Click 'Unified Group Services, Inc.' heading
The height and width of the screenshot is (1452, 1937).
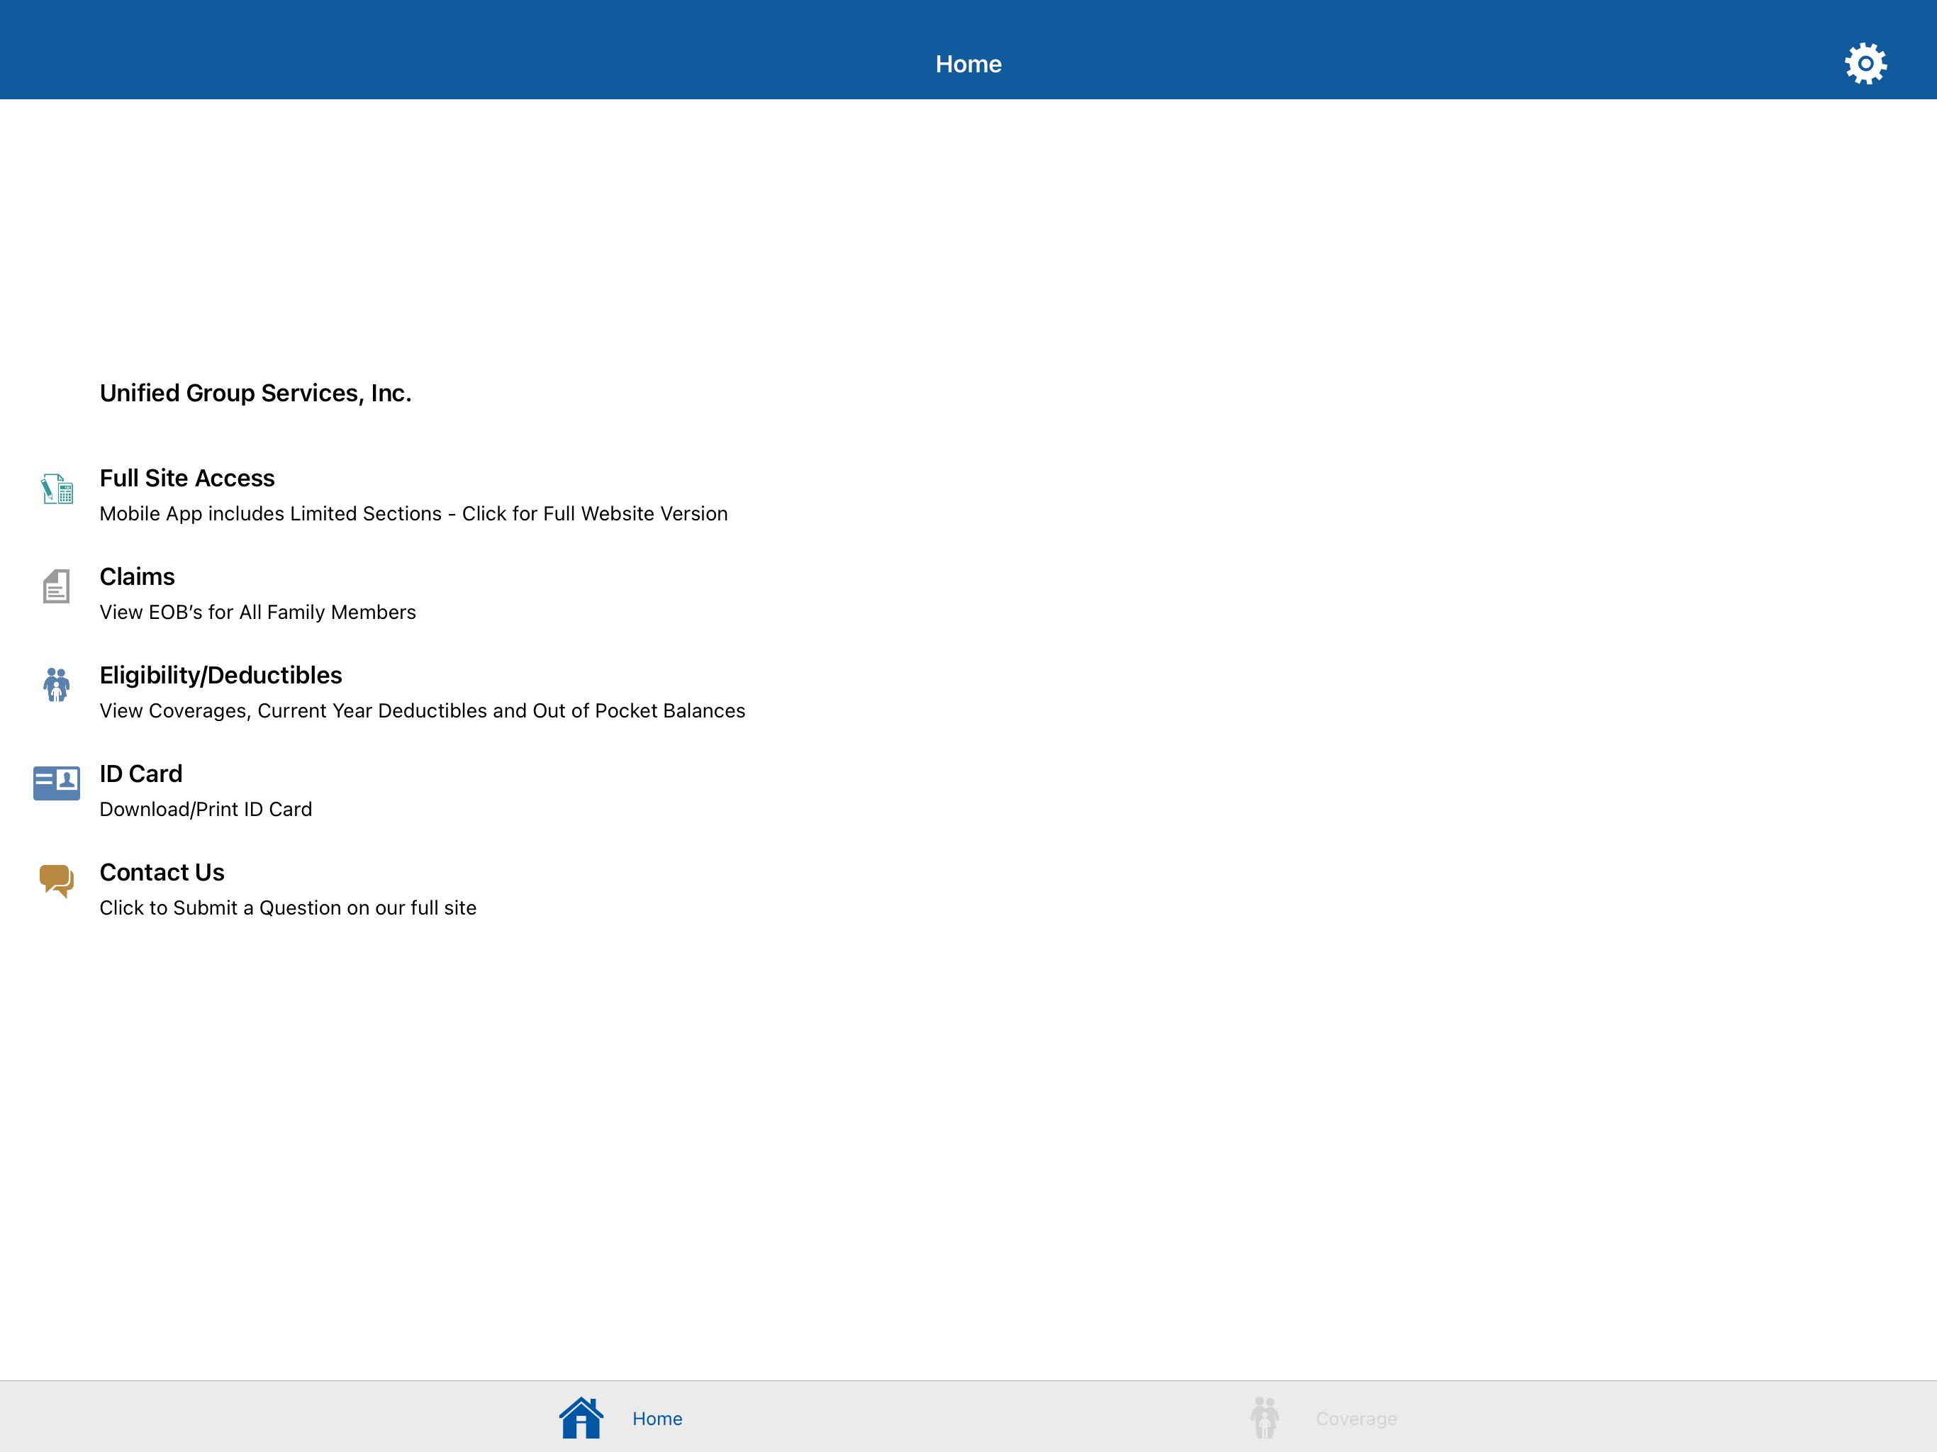point(256,393)
